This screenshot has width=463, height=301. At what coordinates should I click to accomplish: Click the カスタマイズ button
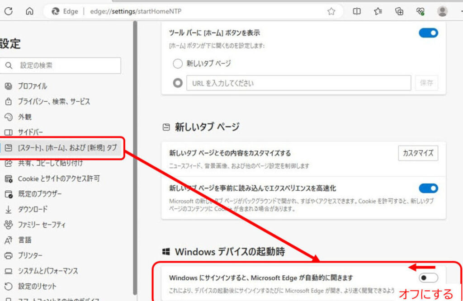[x=418, y=153]
